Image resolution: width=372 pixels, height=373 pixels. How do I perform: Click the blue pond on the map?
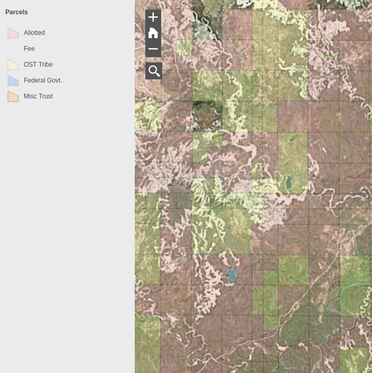[x=230, y=275]
